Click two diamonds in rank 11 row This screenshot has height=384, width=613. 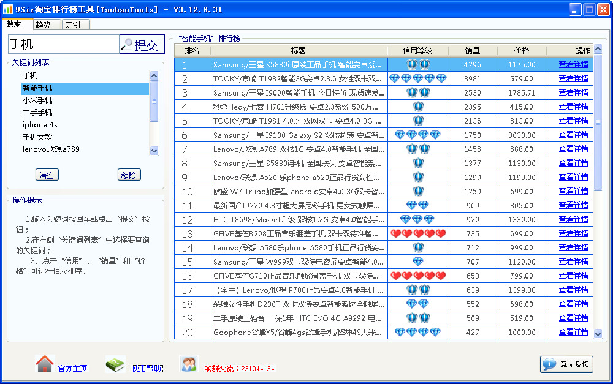coord(418,205)
